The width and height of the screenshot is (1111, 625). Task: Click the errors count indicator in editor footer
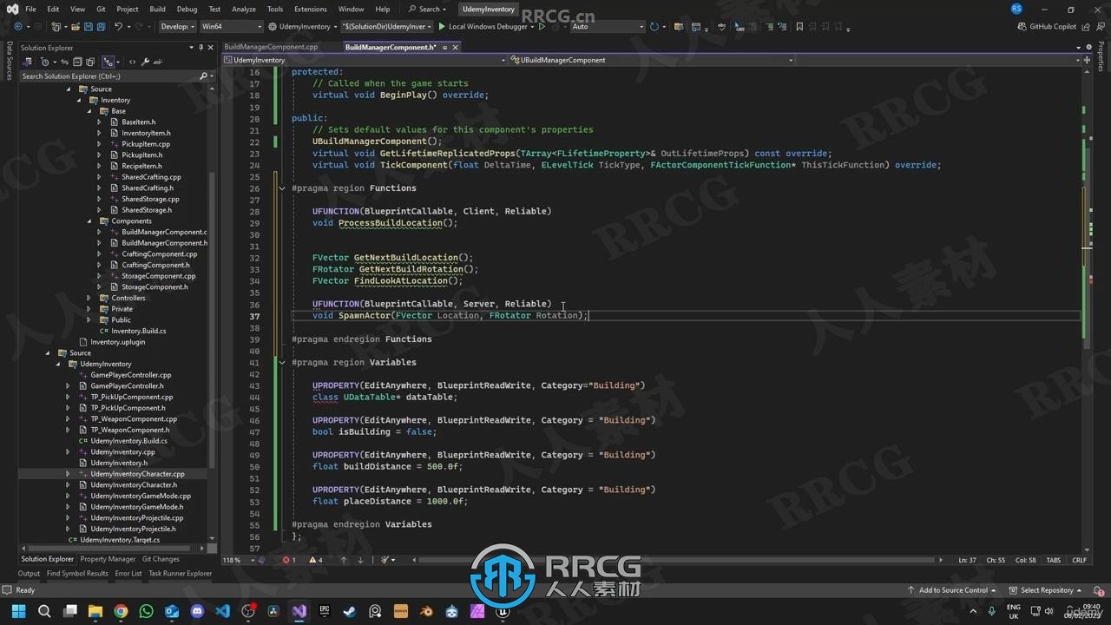click(x=289, y=560)
